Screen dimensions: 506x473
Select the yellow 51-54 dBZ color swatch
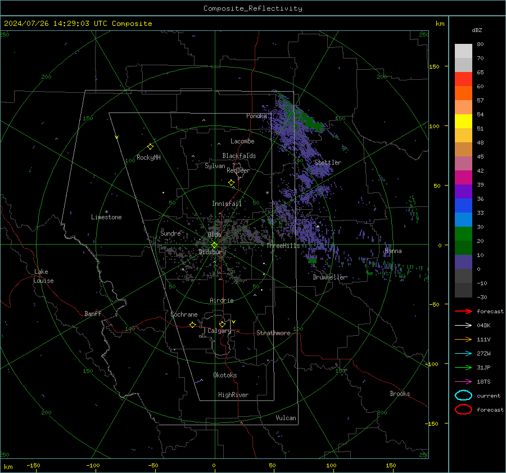[463, 121]
